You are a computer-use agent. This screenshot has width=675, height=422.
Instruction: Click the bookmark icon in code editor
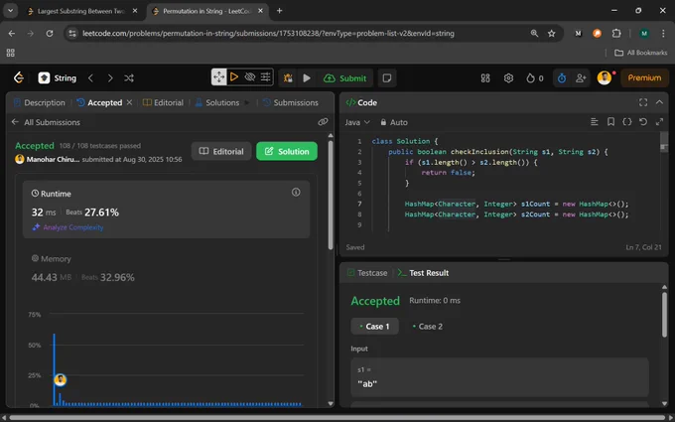610,122
